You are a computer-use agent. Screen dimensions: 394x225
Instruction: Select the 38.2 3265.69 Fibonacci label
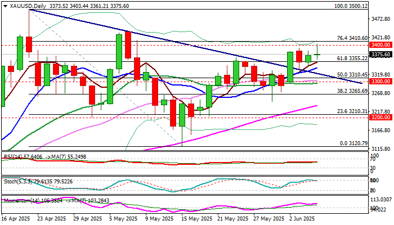(x=352, y=91)
